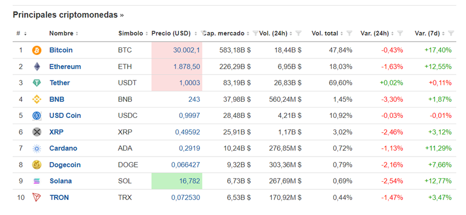Click the DOGE symbol cell
Image resolution: width=466 pixels, height=215 pixels.
(x=128, y=165)
